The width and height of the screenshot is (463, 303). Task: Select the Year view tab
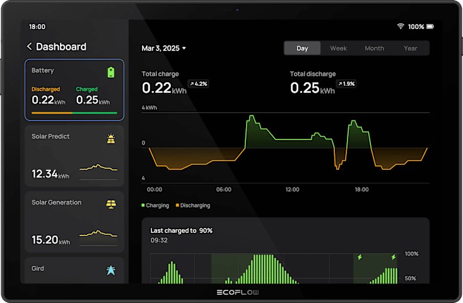click(410, 48)
